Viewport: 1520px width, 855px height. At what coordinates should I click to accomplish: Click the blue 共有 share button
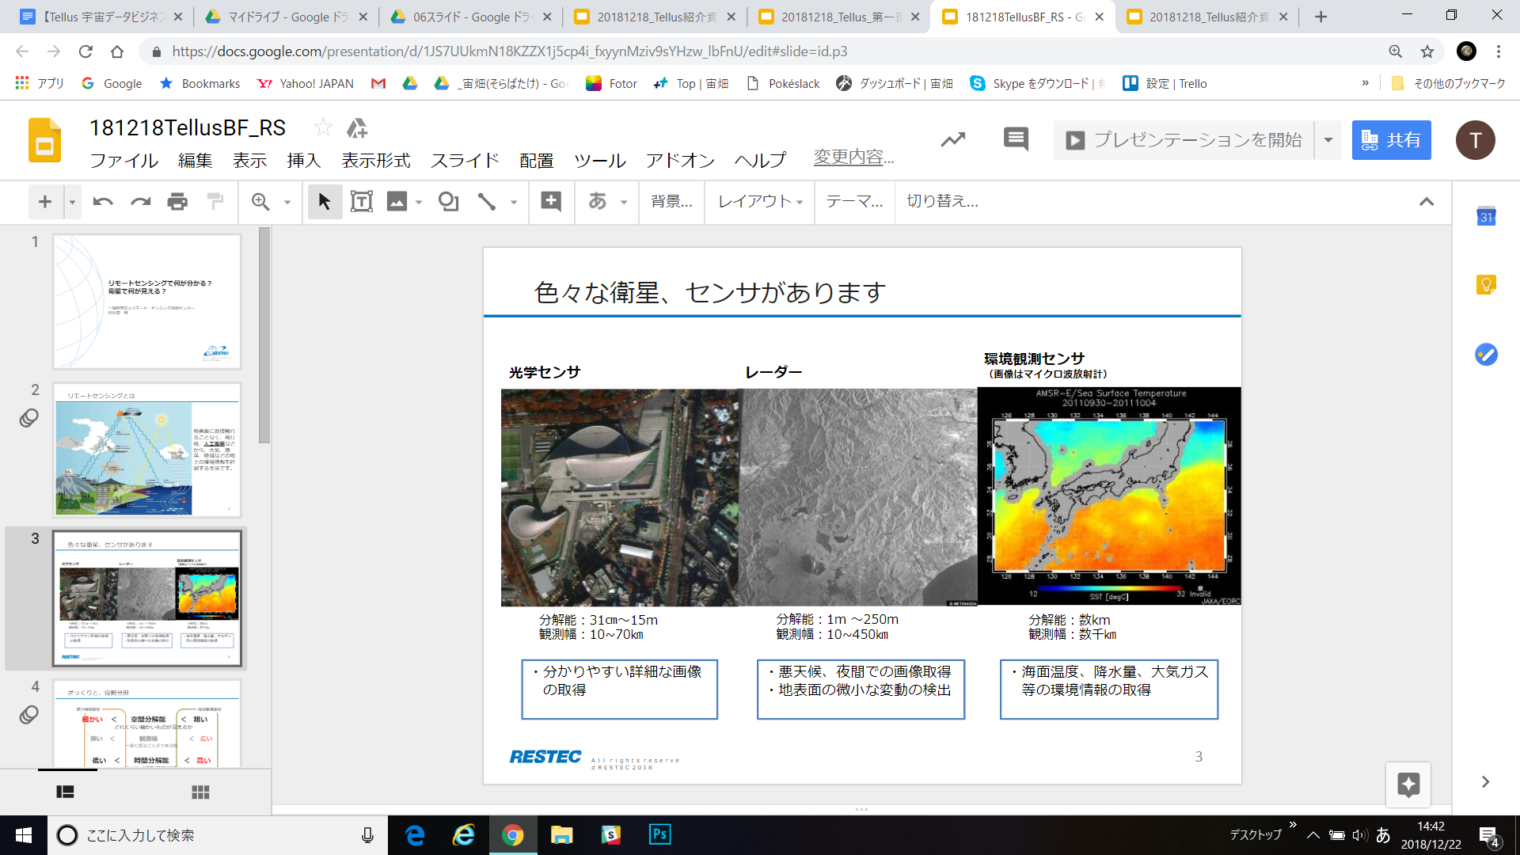[1391, 140]
